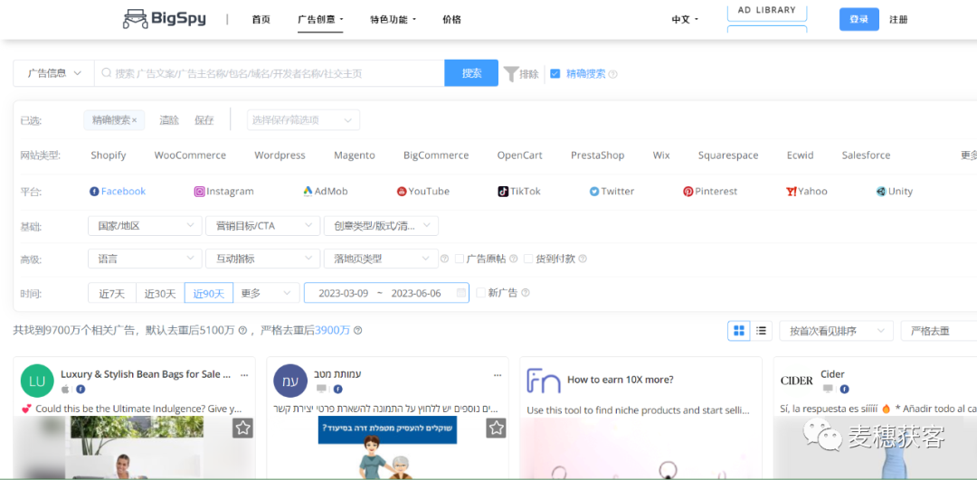Click help icon after 5100万 count
This screenshot has height=480, width=977.
coord(242,331)
